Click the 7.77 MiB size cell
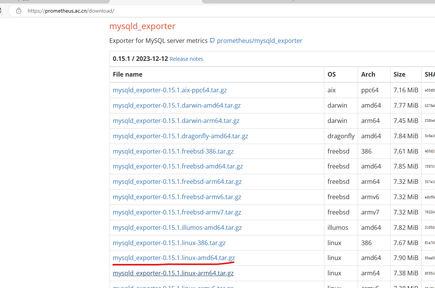Viewport: 435px width, 288px height. pyautogui.click(x=406, y=105)
